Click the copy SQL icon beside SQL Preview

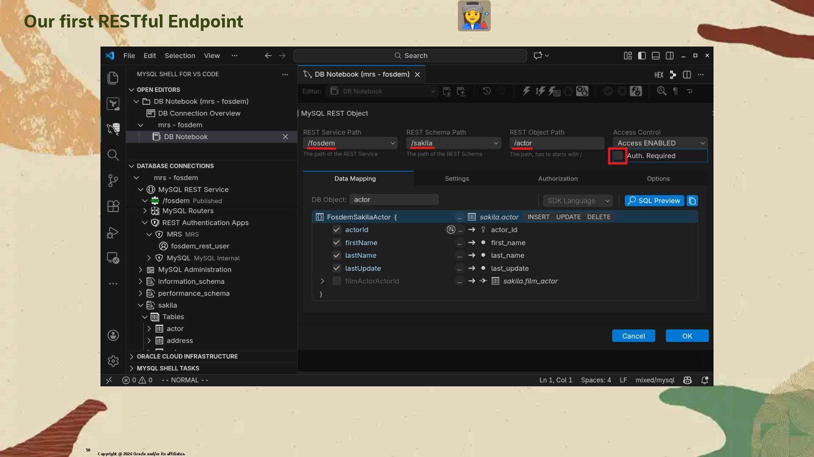[692, 201]
